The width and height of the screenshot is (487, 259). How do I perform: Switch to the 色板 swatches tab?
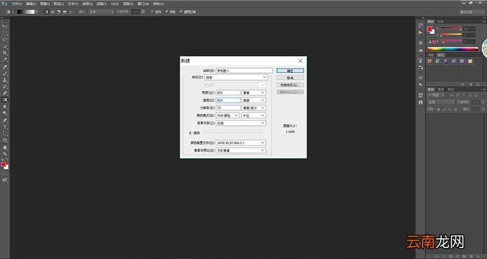click(440, 21)
